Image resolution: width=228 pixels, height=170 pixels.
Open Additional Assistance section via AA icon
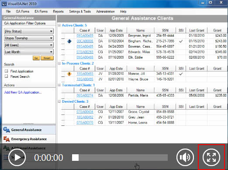pyautogui.click(x=7, y=148)
